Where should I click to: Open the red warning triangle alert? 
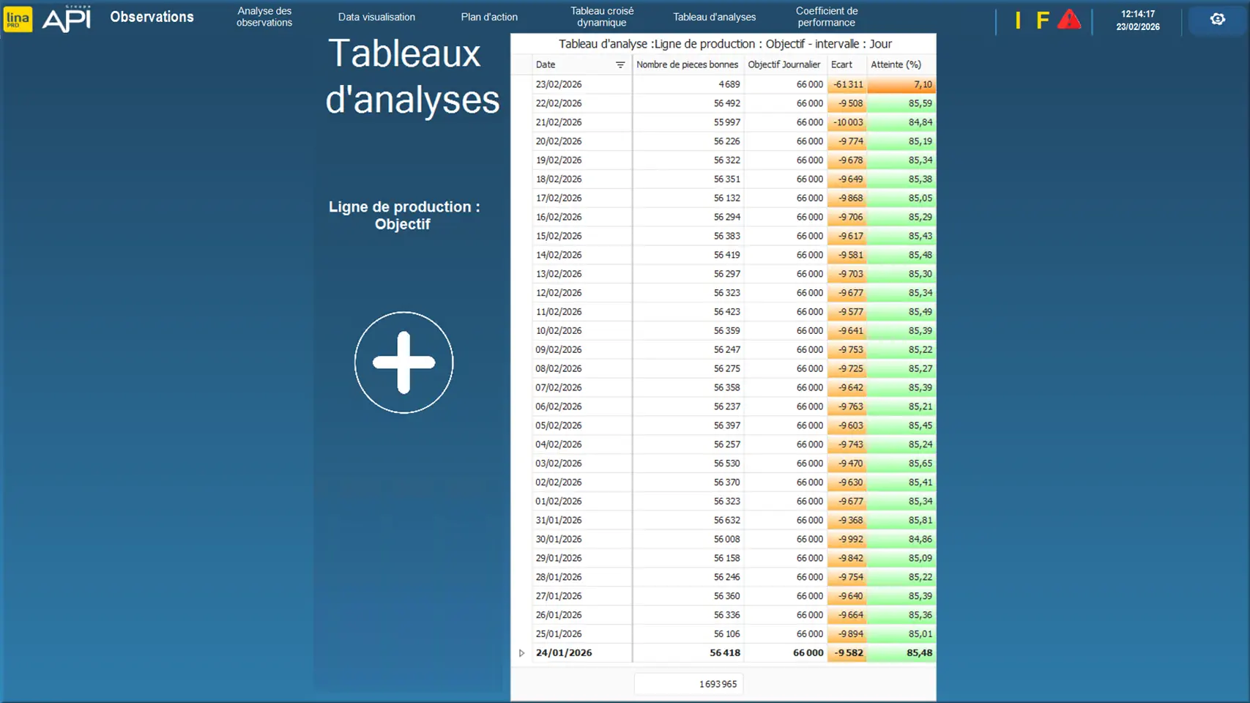(1069, 20)
